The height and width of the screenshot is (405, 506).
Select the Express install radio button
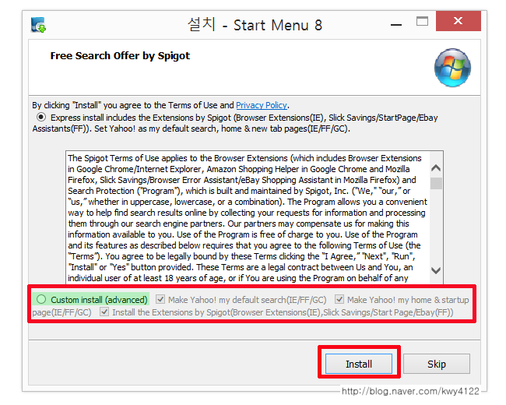[41, 117]
